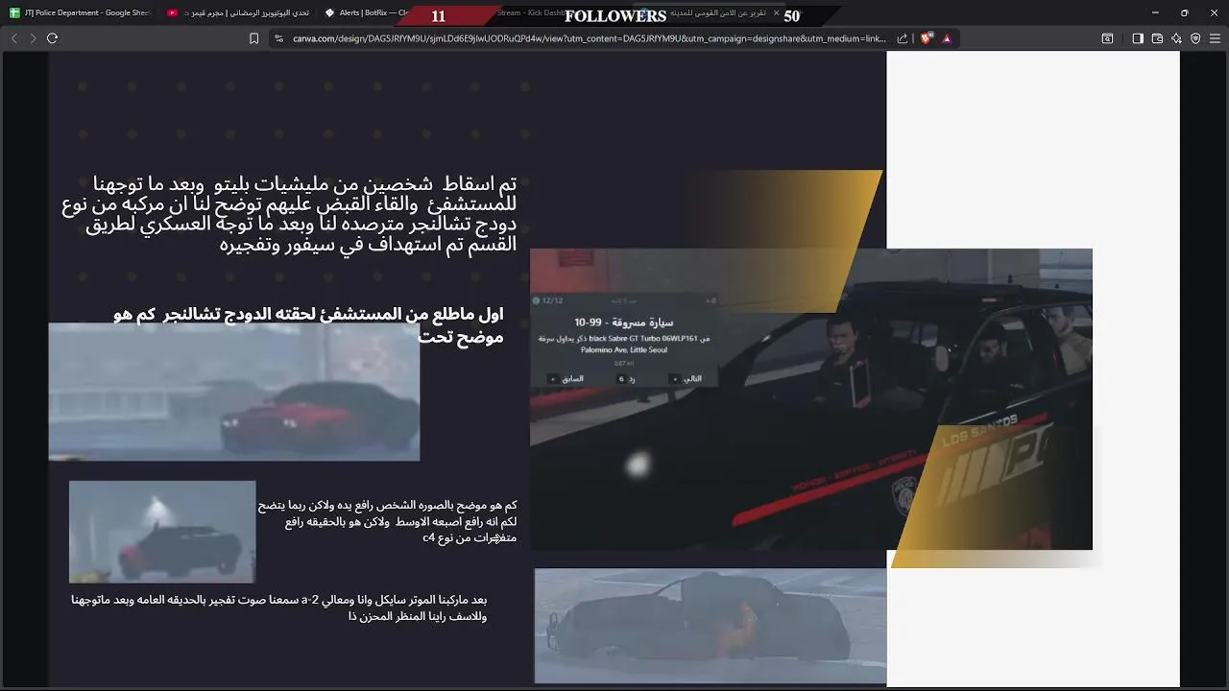Click the exploded vehicle image at bottom
This screenshot has width=1229, height=691.
(711, 626)
